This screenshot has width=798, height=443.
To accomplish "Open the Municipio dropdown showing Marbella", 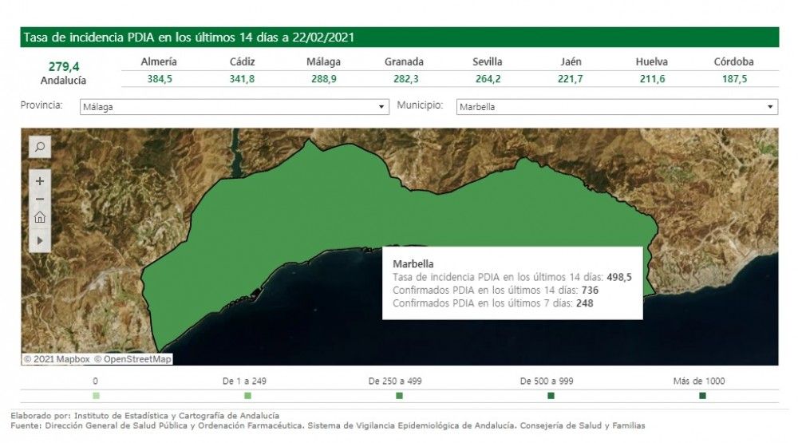I will point(617,106).
